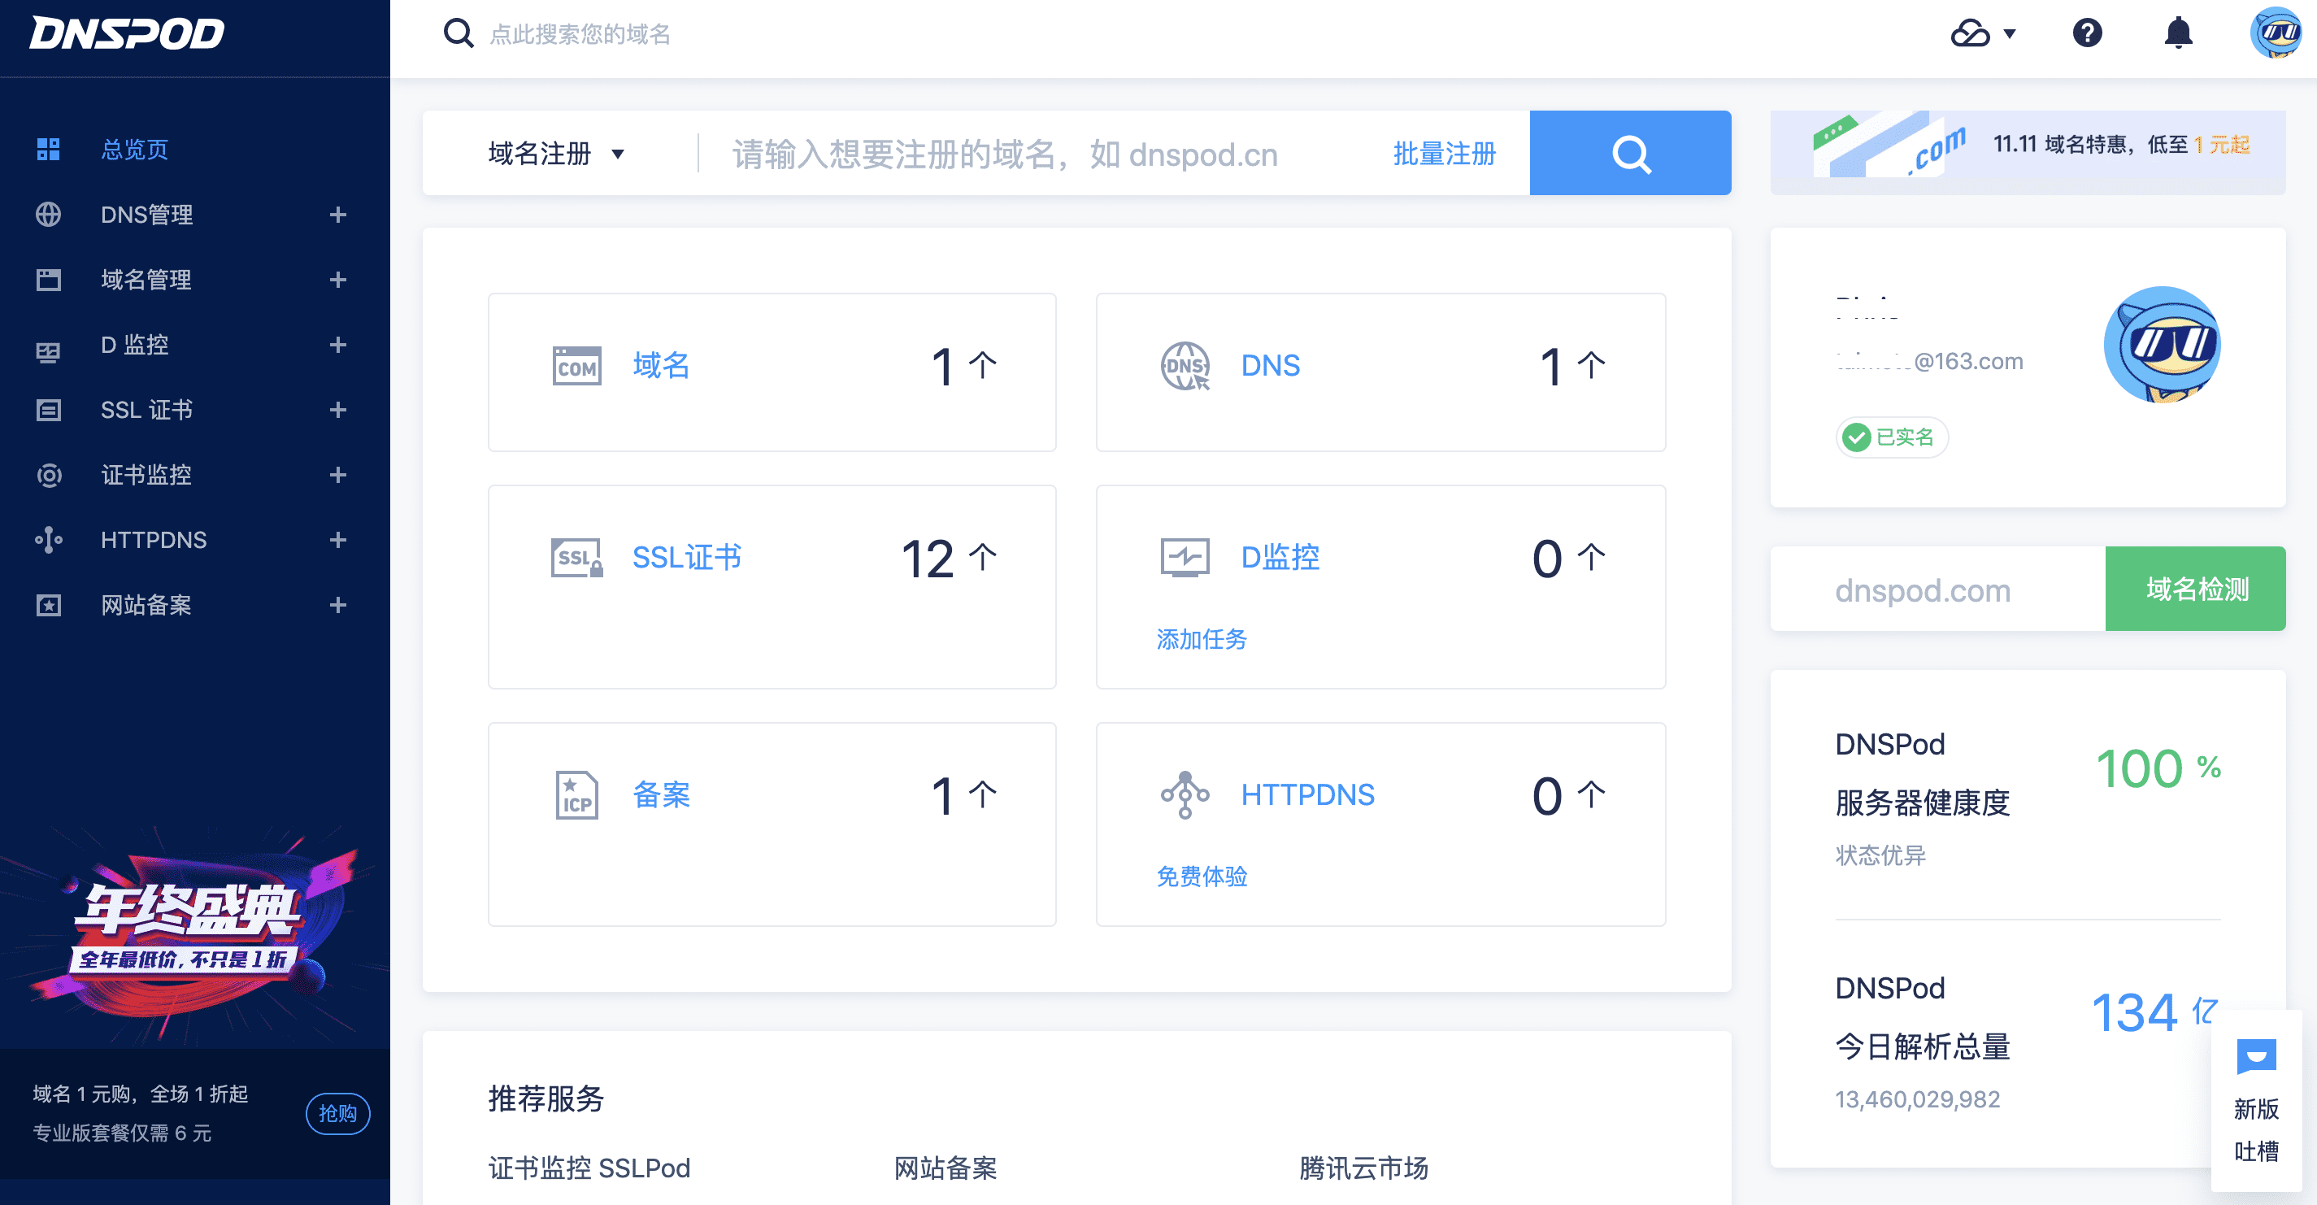The image size is (2317, 1205).
Task: Click the DNSPod logo
Action: (x=127, y=33)
